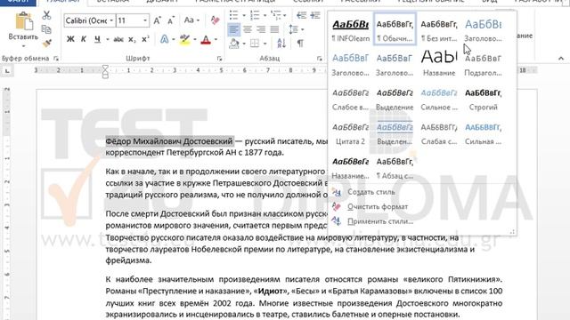The image size is (570, 320).
Task: Apply the Без инт... style
Action: [439, 29]
